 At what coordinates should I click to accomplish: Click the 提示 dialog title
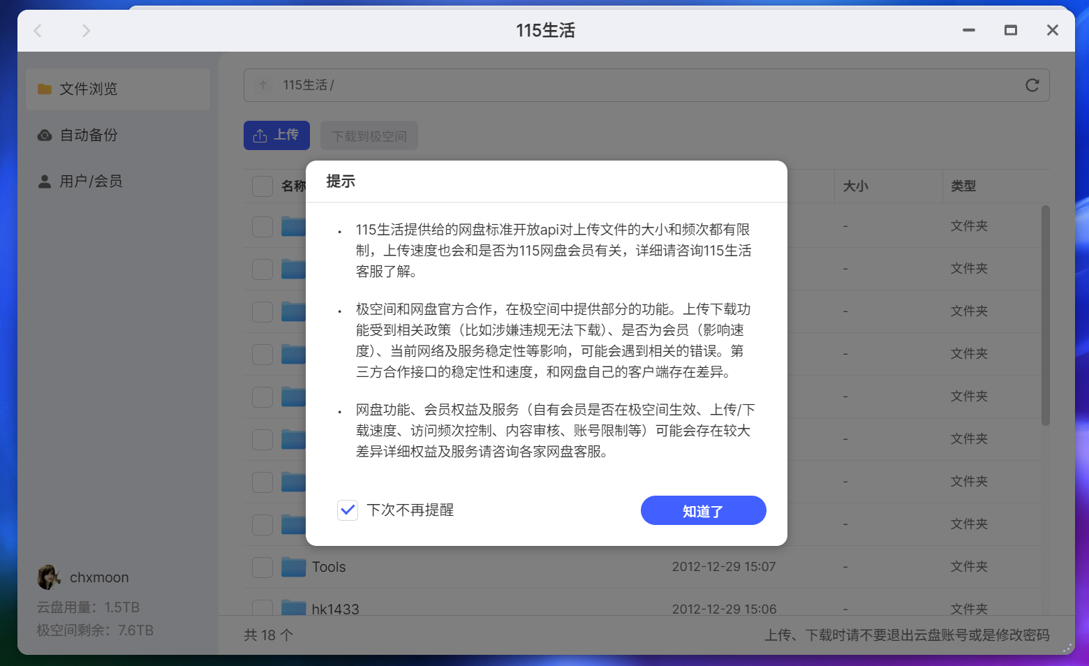coord(341,182)
